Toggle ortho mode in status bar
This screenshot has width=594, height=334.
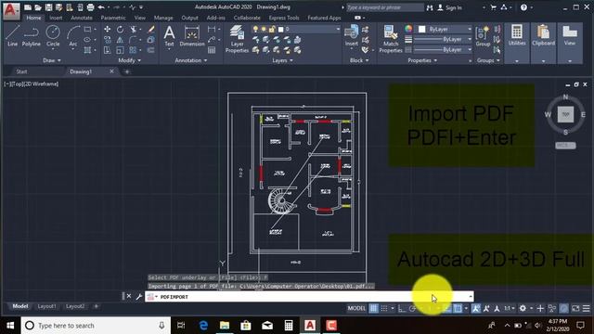[x=402, y=308]
